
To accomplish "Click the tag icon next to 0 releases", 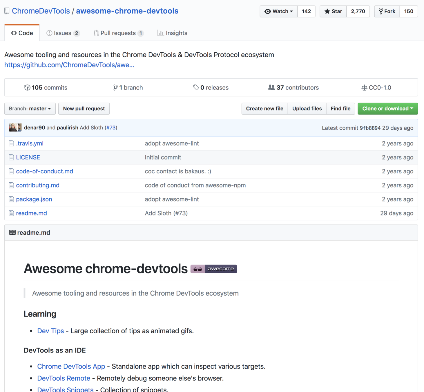I will pyautogui.click(x=196, y=87).
